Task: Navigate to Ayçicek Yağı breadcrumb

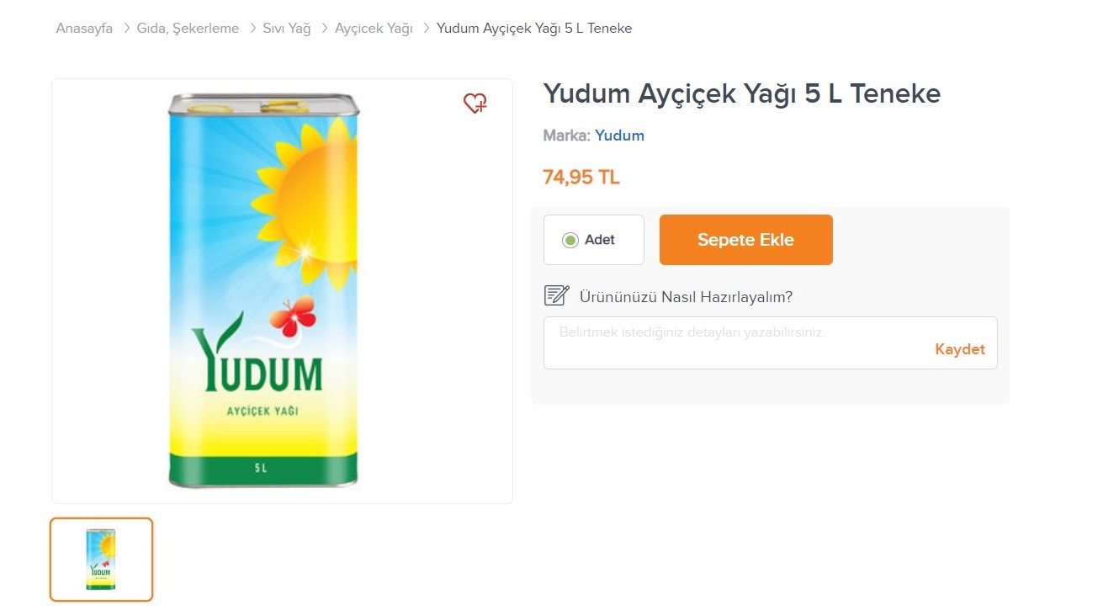Action: tap(374, 29)
